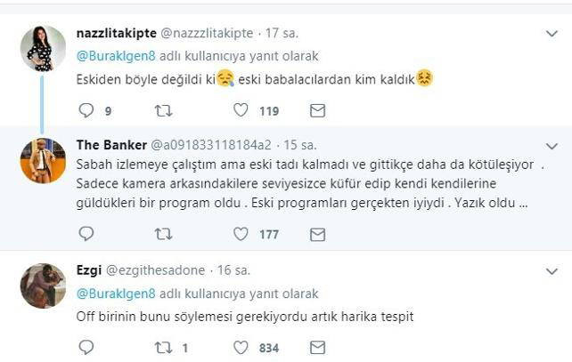The width and height of the screenshot is (572, 362).
Task: Open Ezgi's profile avatar
Action: 43,285
